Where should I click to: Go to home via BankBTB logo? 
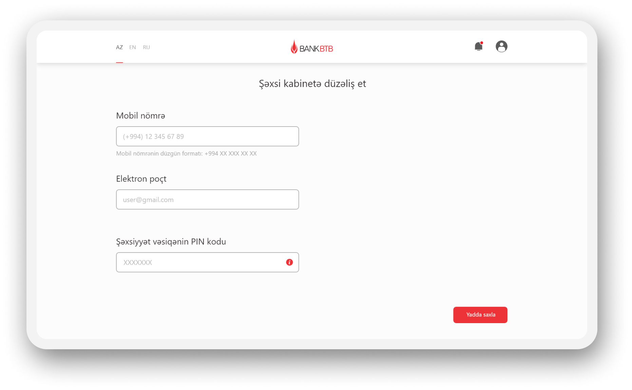click(x=312, y=47)
